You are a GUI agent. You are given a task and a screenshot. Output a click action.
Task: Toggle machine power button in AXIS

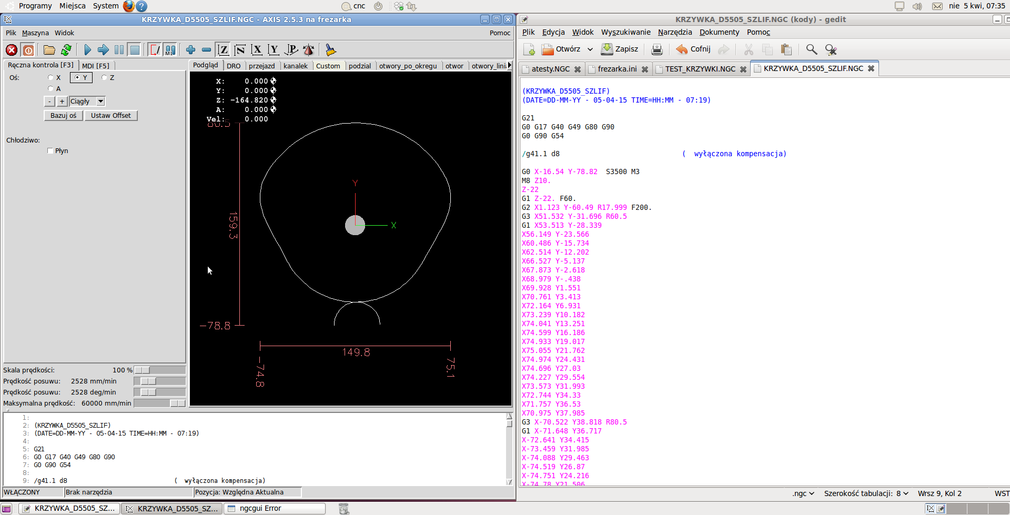tap(28, 50)
